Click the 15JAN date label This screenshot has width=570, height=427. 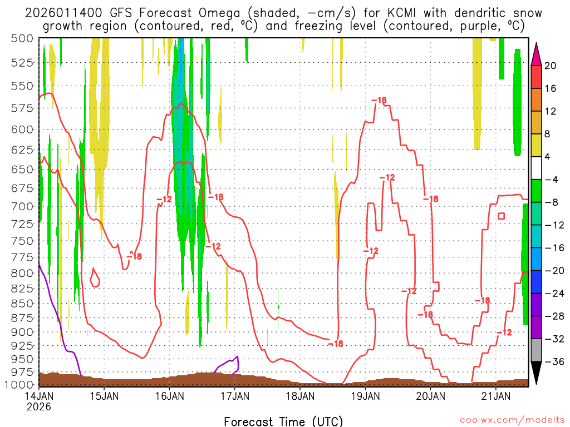[104, 396]
